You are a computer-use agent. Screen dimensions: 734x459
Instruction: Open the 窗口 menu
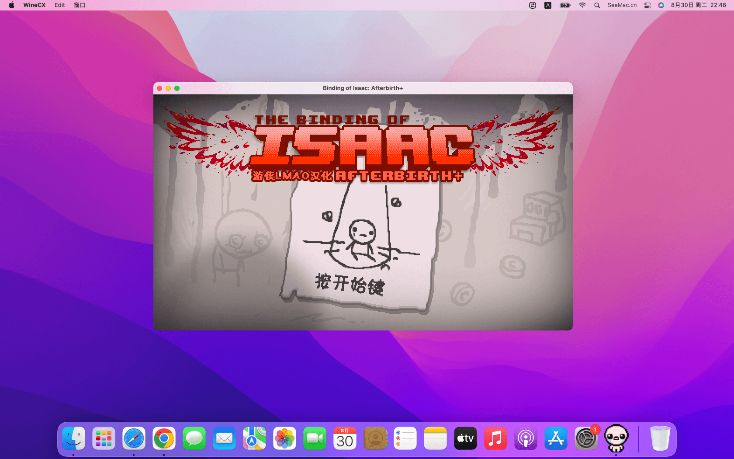80,5
